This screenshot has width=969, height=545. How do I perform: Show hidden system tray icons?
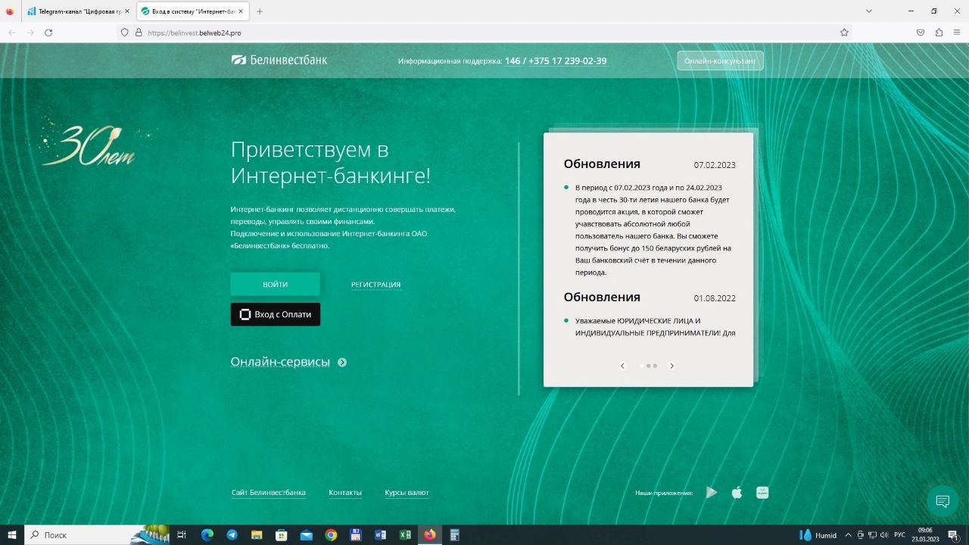tap(848, 535)
